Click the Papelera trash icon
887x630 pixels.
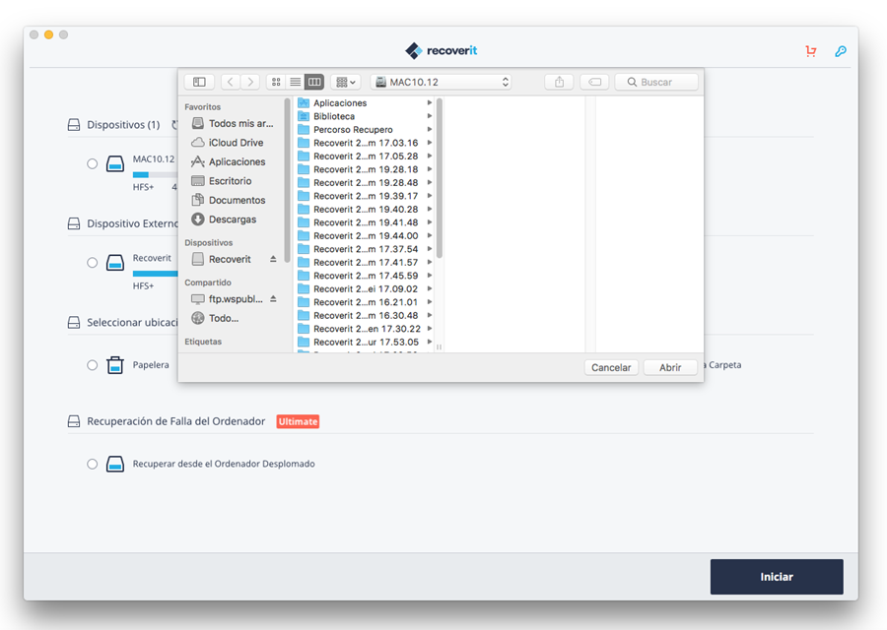115,365
